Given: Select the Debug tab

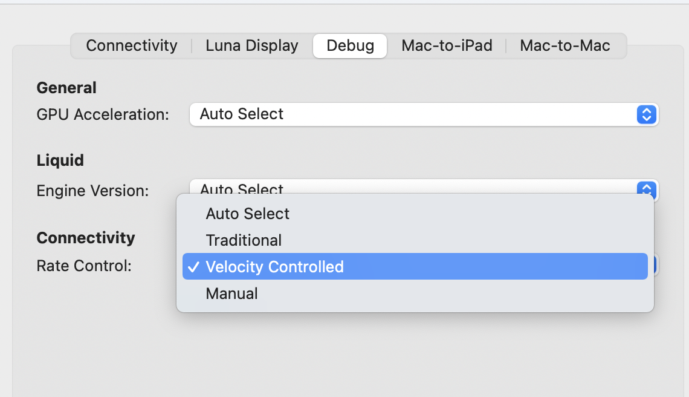Looking at the screenshot, I should (350, 46).
